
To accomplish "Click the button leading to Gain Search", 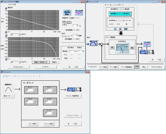I will click(46, 67).
